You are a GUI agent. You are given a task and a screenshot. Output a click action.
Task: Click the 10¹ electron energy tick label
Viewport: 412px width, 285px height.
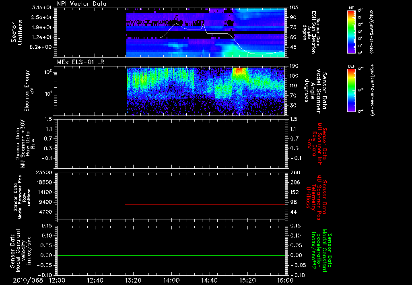pyautogui.click(x=48, y=94)
